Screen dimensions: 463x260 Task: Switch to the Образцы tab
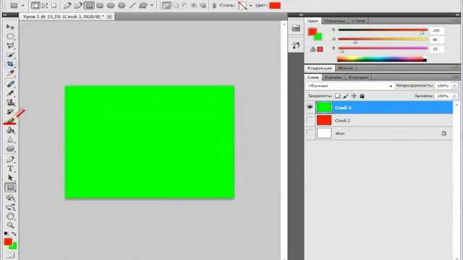click(x=335, y=21)
